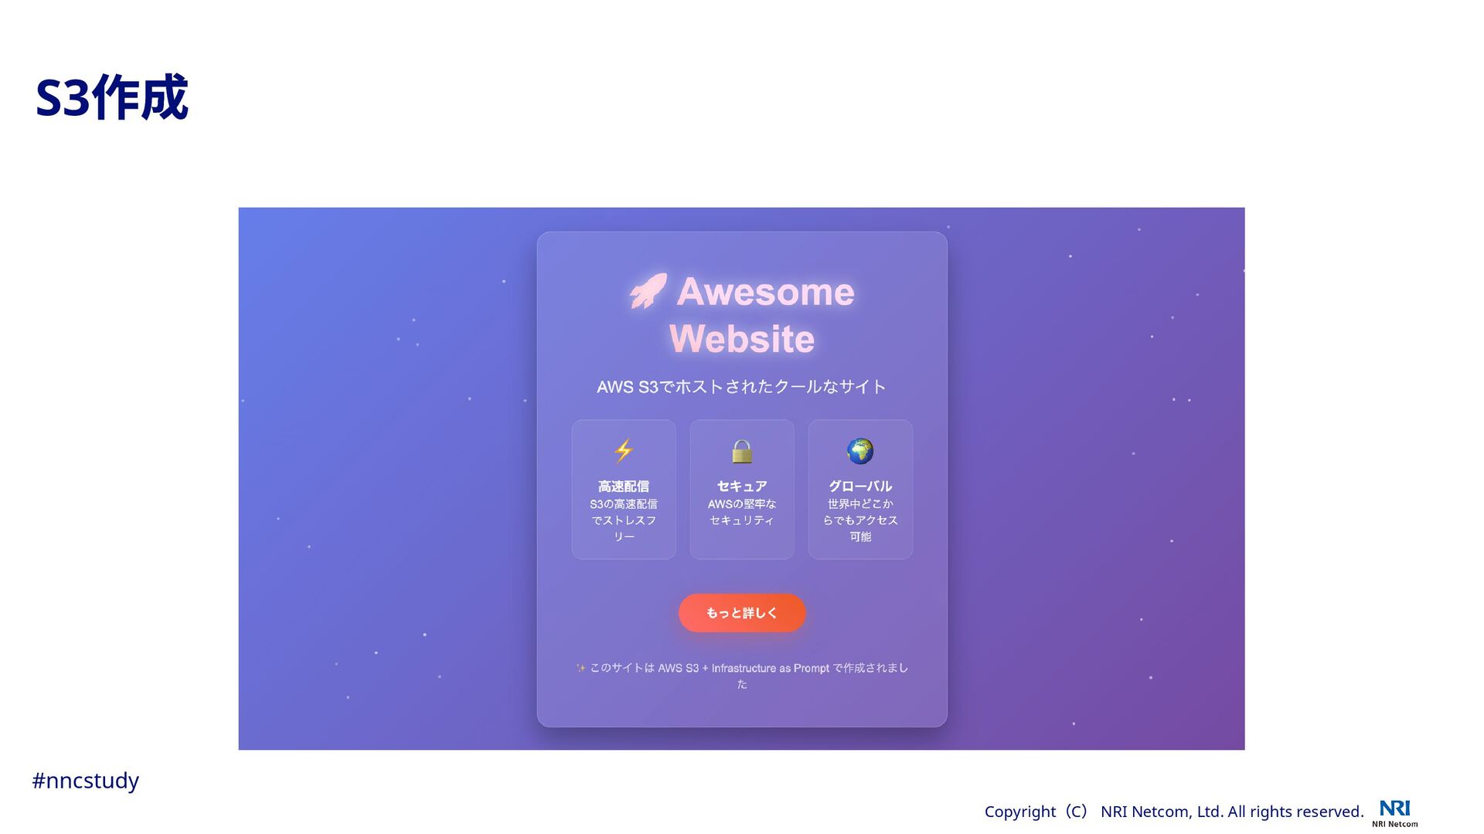Click the rocket icon beside Awesome
1484x834 pixels.
coord(648,291)
